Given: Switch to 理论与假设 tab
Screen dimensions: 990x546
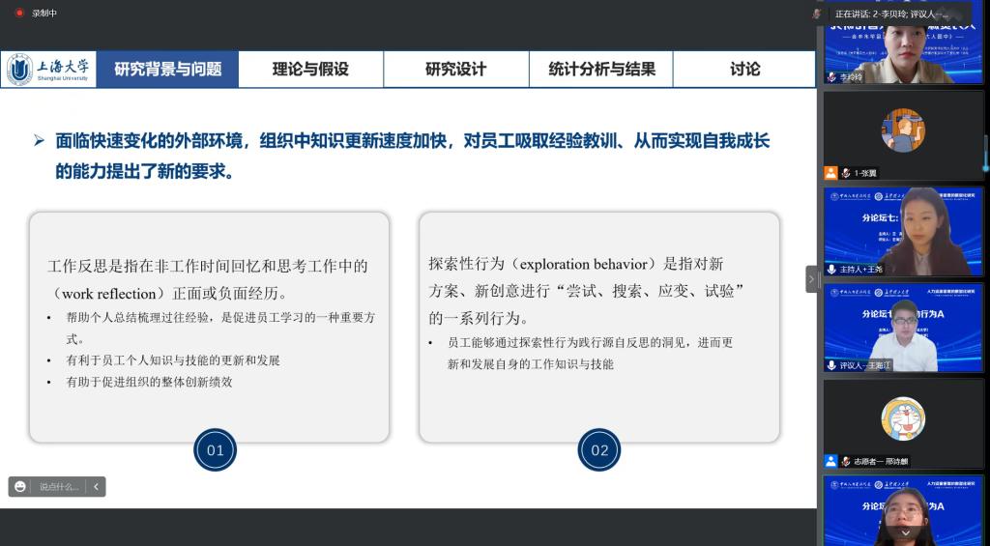Looking at the screenshot, I should click(x=310, y=69).
